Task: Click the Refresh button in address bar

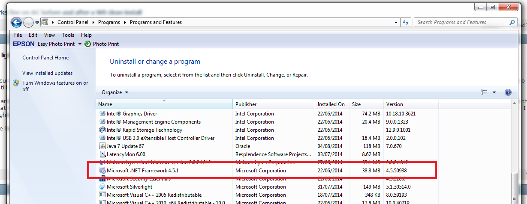Action: click(406, 22)
